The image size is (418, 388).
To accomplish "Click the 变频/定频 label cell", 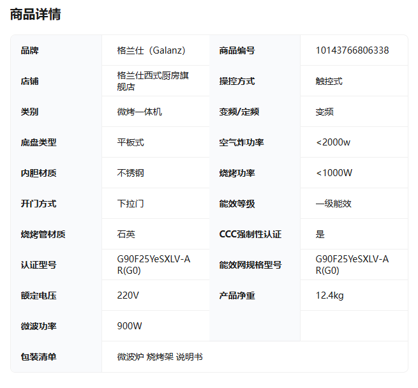I will tap(239, 112).
